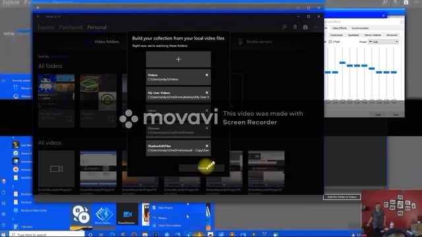Open the ScreenRecorderProject20 video thumbnail
The height and width of the screenshot is (237, 422).
(x=98, y=169)
